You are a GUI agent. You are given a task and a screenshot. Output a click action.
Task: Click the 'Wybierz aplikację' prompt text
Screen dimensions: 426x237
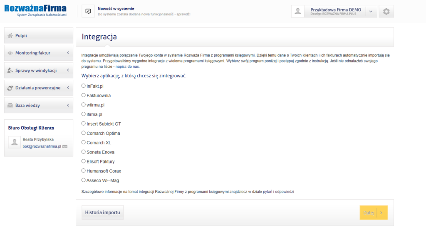click(x=134, y=76)
